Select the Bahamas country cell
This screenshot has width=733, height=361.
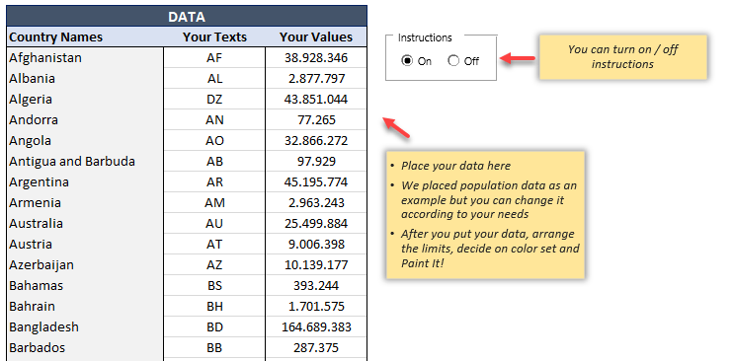coord(85,285)
